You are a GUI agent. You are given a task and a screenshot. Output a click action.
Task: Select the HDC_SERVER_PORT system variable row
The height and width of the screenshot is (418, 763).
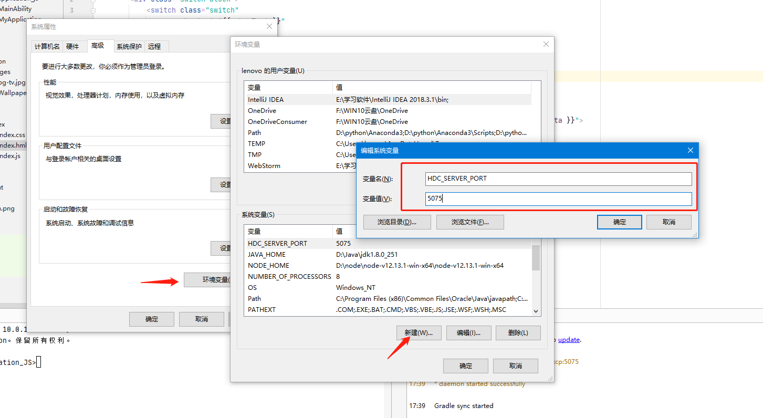289,243
